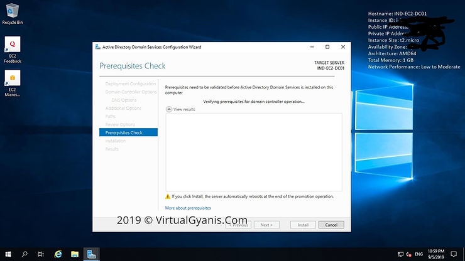
Task: Open the More about prerequisites link
Action: (x=188, y=208)
